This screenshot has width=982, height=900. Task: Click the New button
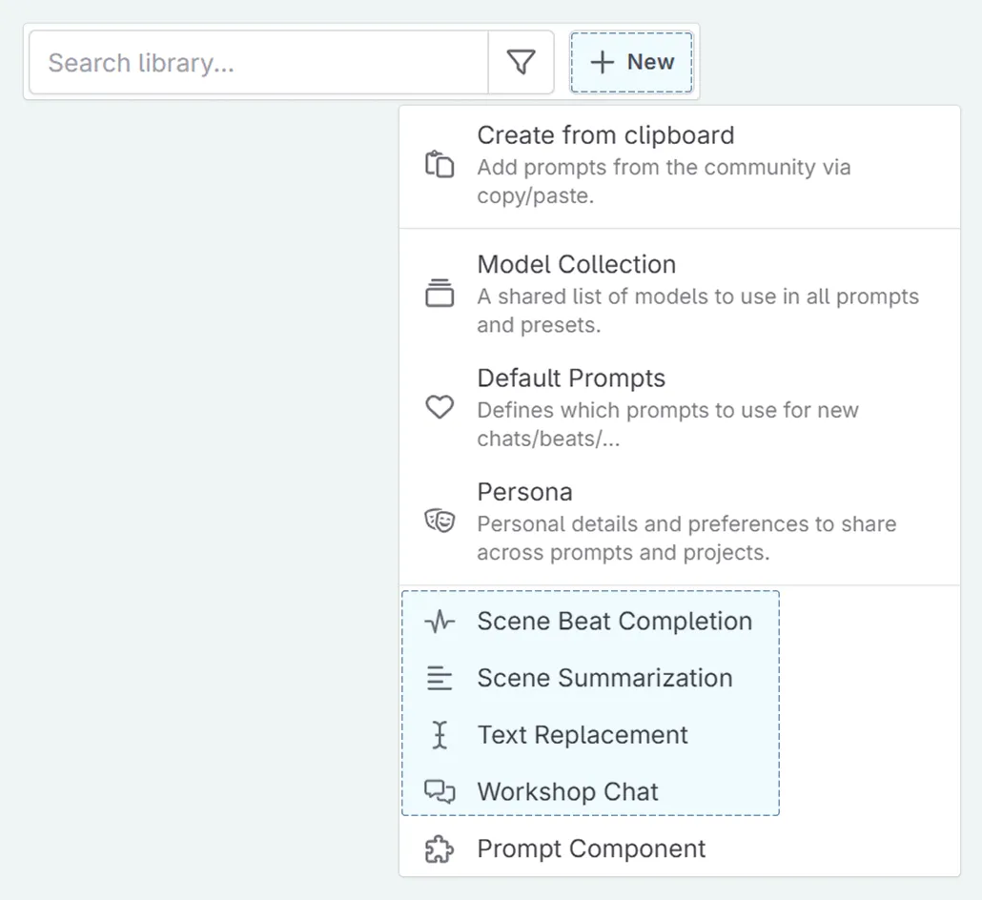631,62
